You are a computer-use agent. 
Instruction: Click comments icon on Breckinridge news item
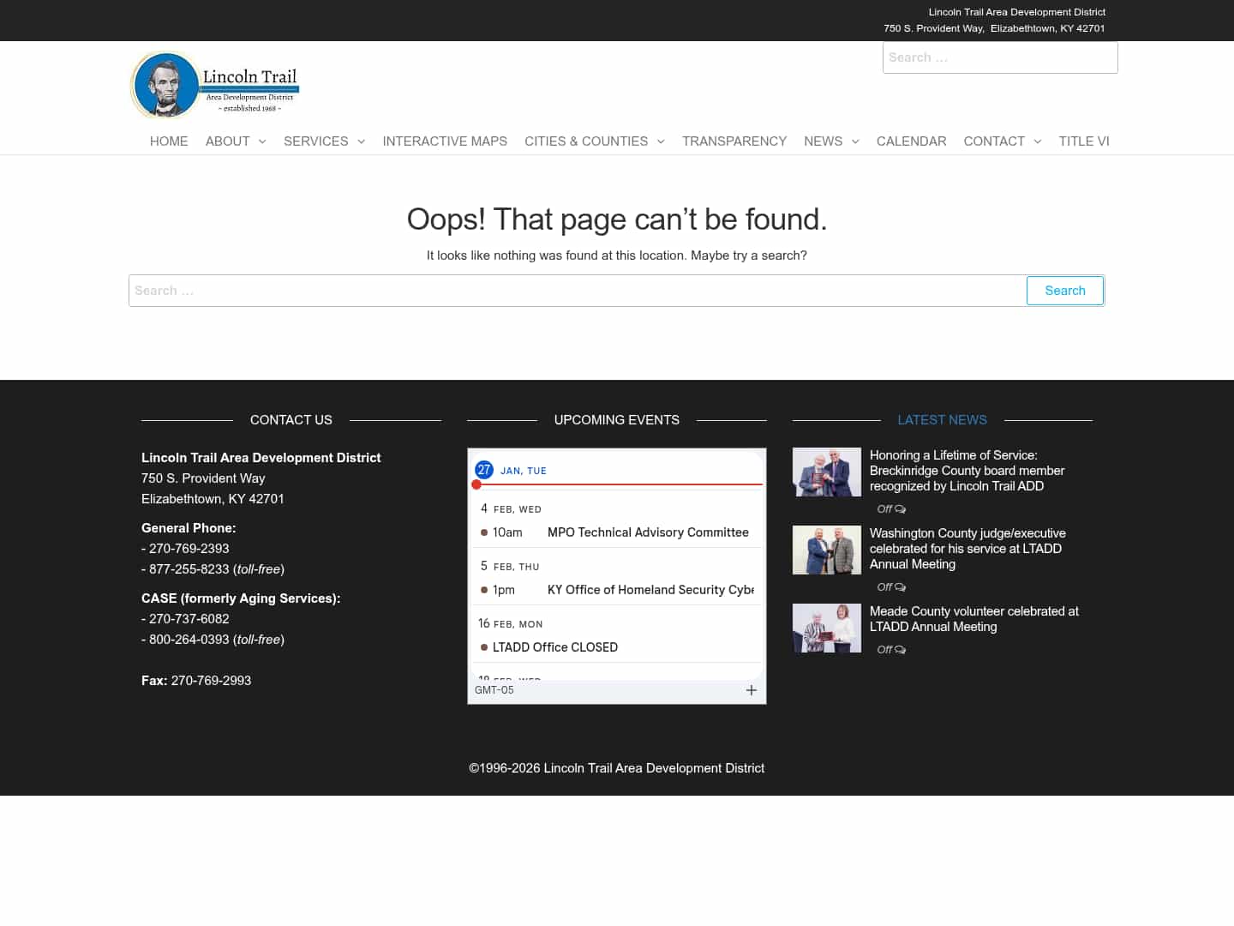901,508
